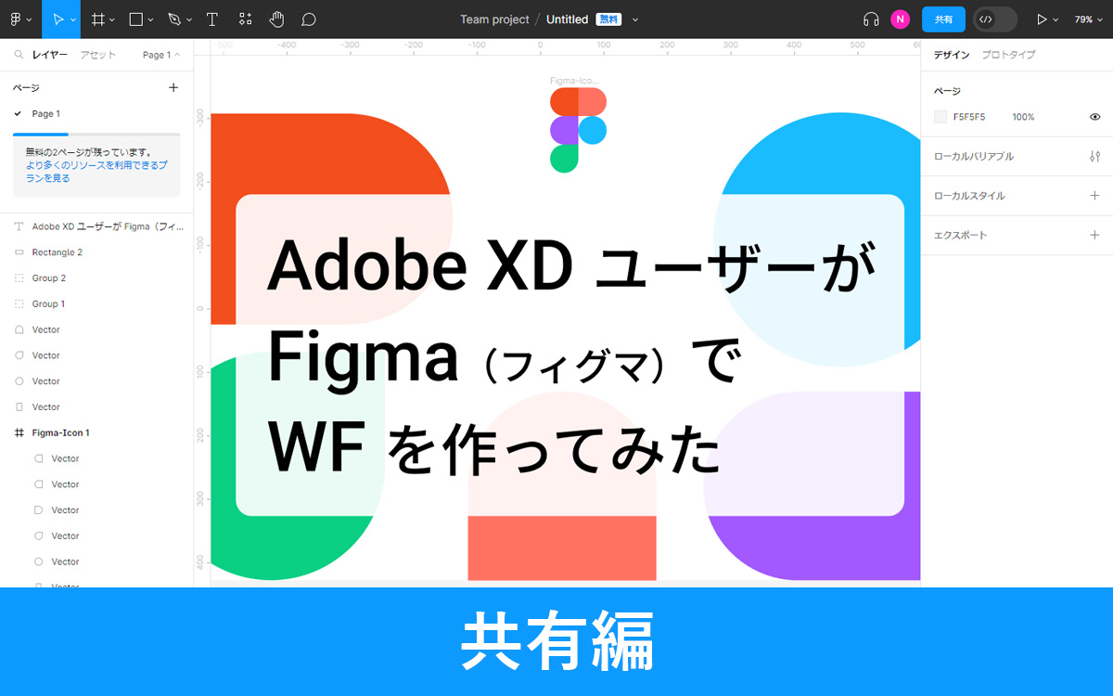
Task: Toggle Dev Mode switch
Action: coord(995,19)
